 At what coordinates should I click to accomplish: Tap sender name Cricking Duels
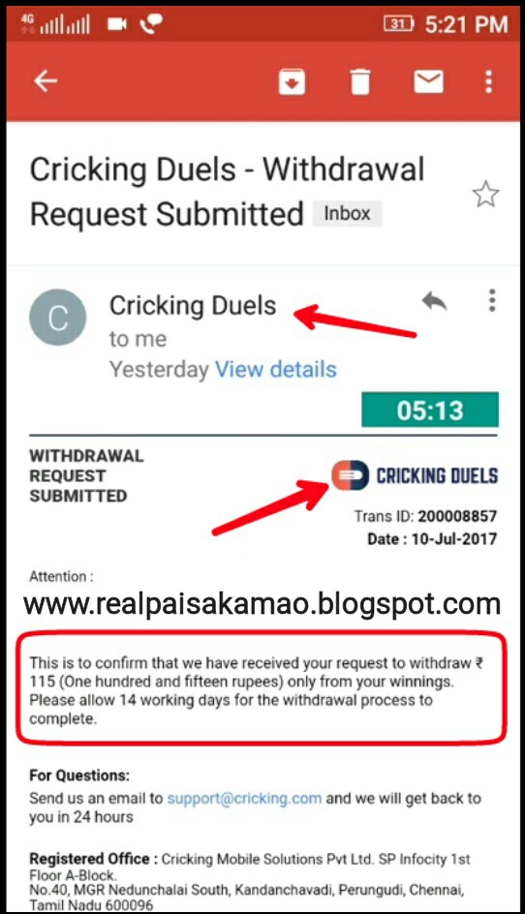click(x=193, y=305)
